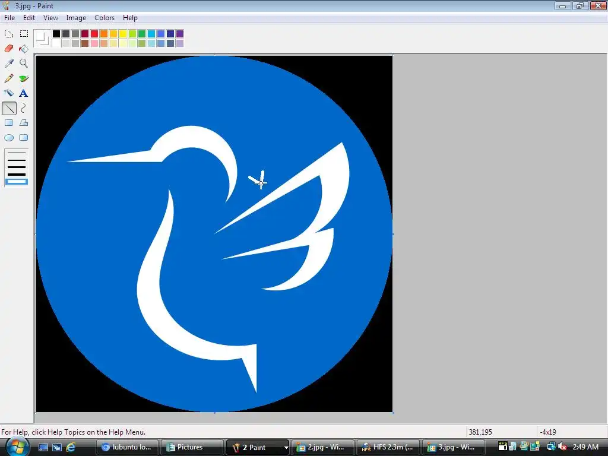Open the Image menu
The image size is (608, 456).
(x=76, y=18)
